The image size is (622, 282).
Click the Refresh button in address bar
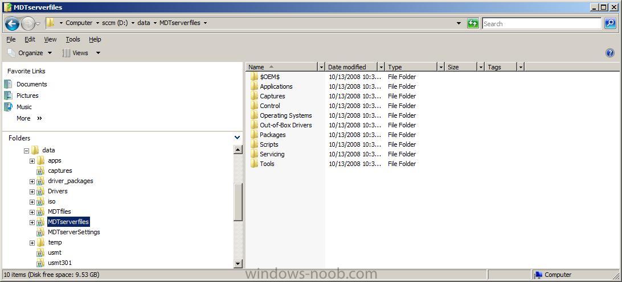pyautogui.click(x=472, y=23)
